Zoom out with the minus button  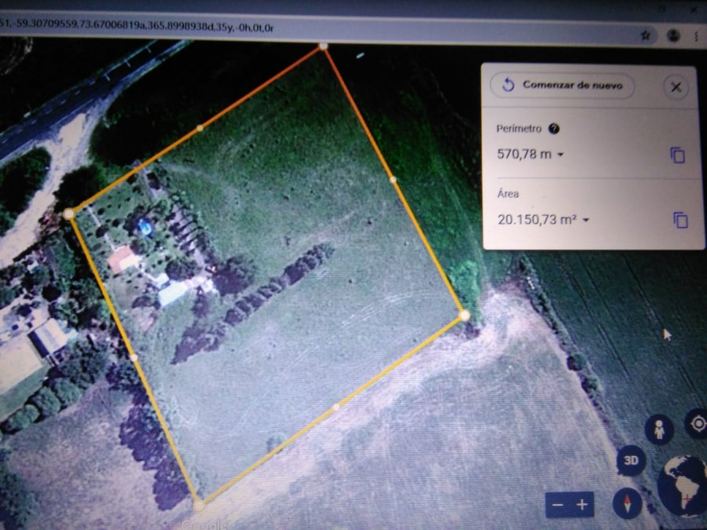tap(557, 504)
